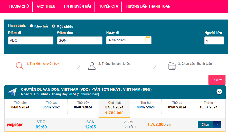
Task: Click the Điểm đi input with VDO
Action: pos(31,40)
